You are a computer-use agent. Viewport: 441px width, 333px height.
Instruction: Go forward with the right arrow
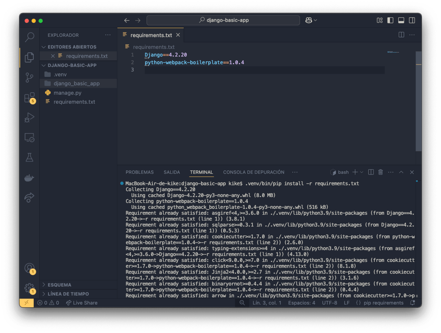point(138,21)
